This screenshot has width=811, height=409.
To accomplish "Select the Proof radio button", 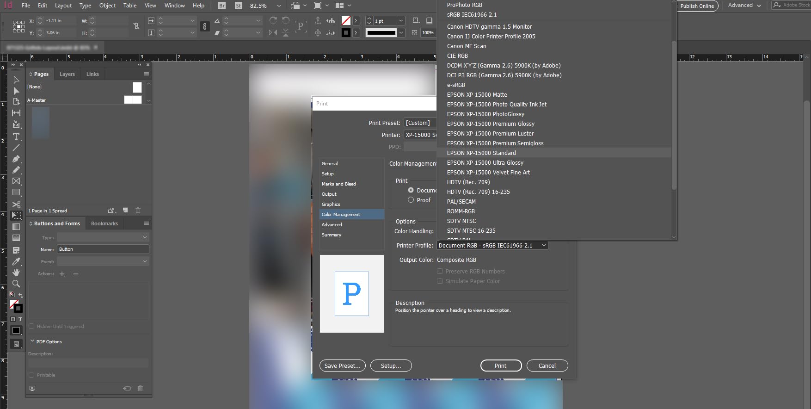I will pyautogui.click(x=411, y=200).
